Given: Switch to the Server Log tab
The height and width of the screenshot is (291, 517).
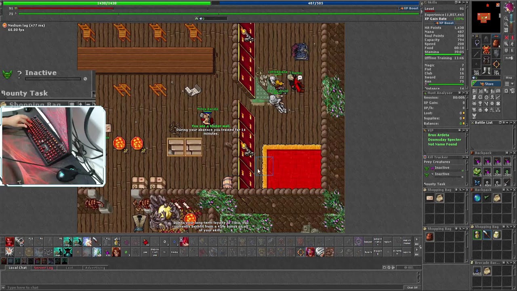Looking at the screenshot, I should (x=43, y=268).
